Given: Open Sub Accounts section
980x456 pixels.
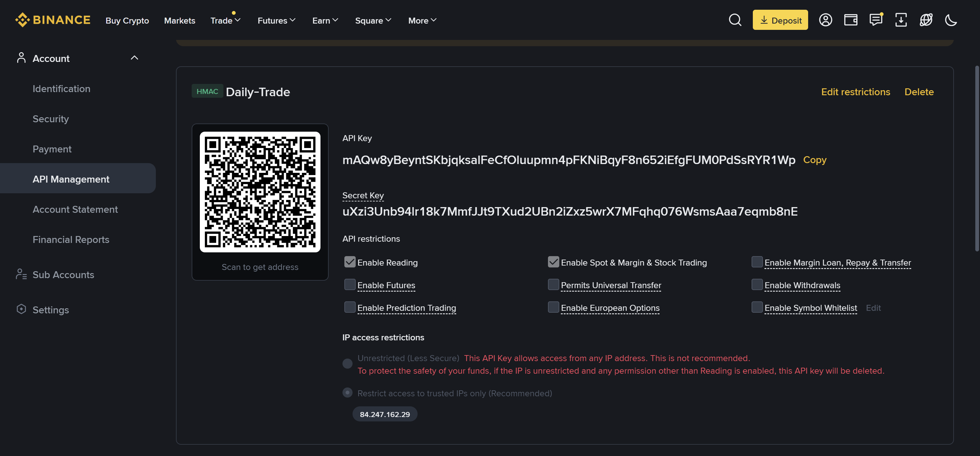Looking at the screenshot, I should click(x=63, y=275).
